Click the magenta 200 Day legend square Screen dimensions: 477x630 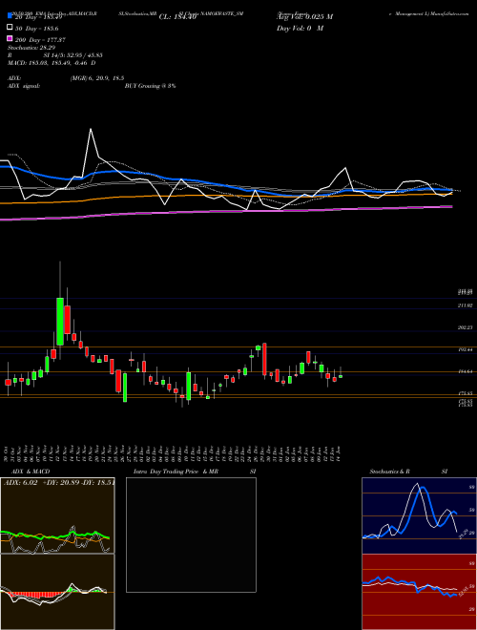point(10,39)
